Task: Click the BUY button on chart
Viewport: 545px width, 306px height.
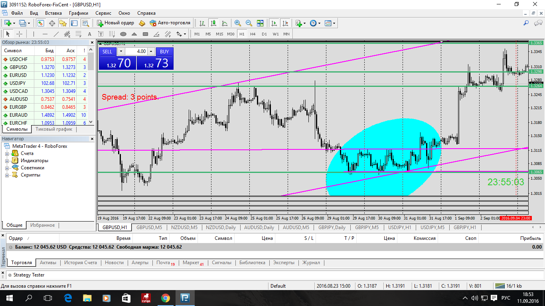Action: pyautogui.click(x=164, y=51)
